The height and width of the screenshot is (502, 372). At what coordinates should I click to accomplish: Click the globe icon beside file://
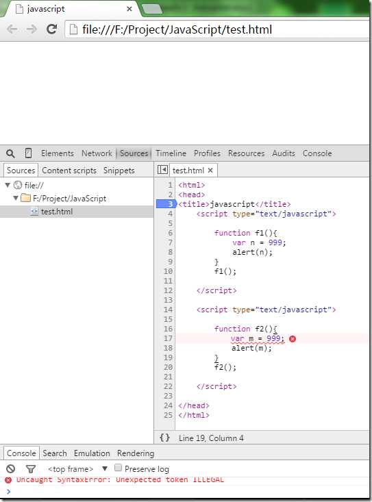18,185
